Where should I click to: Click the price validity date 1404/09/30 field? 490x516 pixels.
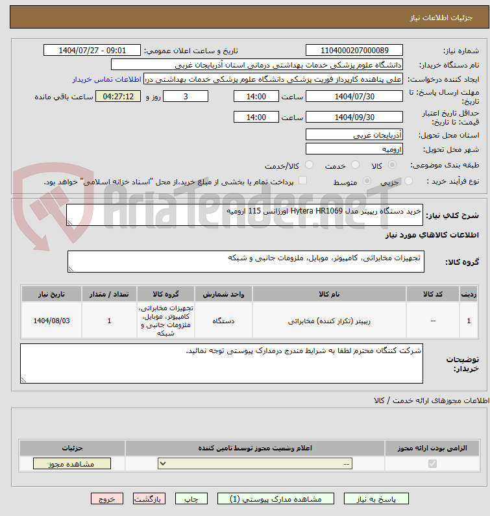click(x=354, y=117)
